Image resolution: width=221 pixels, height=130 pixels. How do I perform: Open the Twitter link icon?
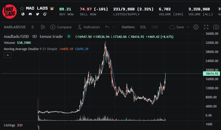[38, 14]
